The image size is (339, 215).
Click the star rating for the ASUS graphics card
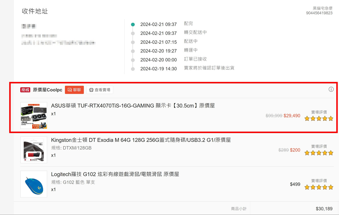click(319, 119)
